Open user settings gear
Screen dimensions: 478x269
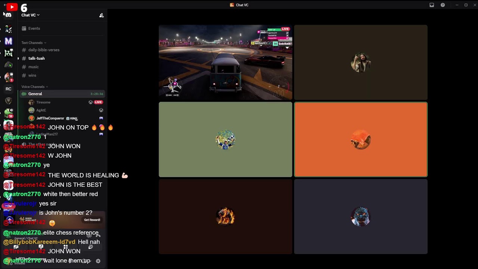[98, 261]
